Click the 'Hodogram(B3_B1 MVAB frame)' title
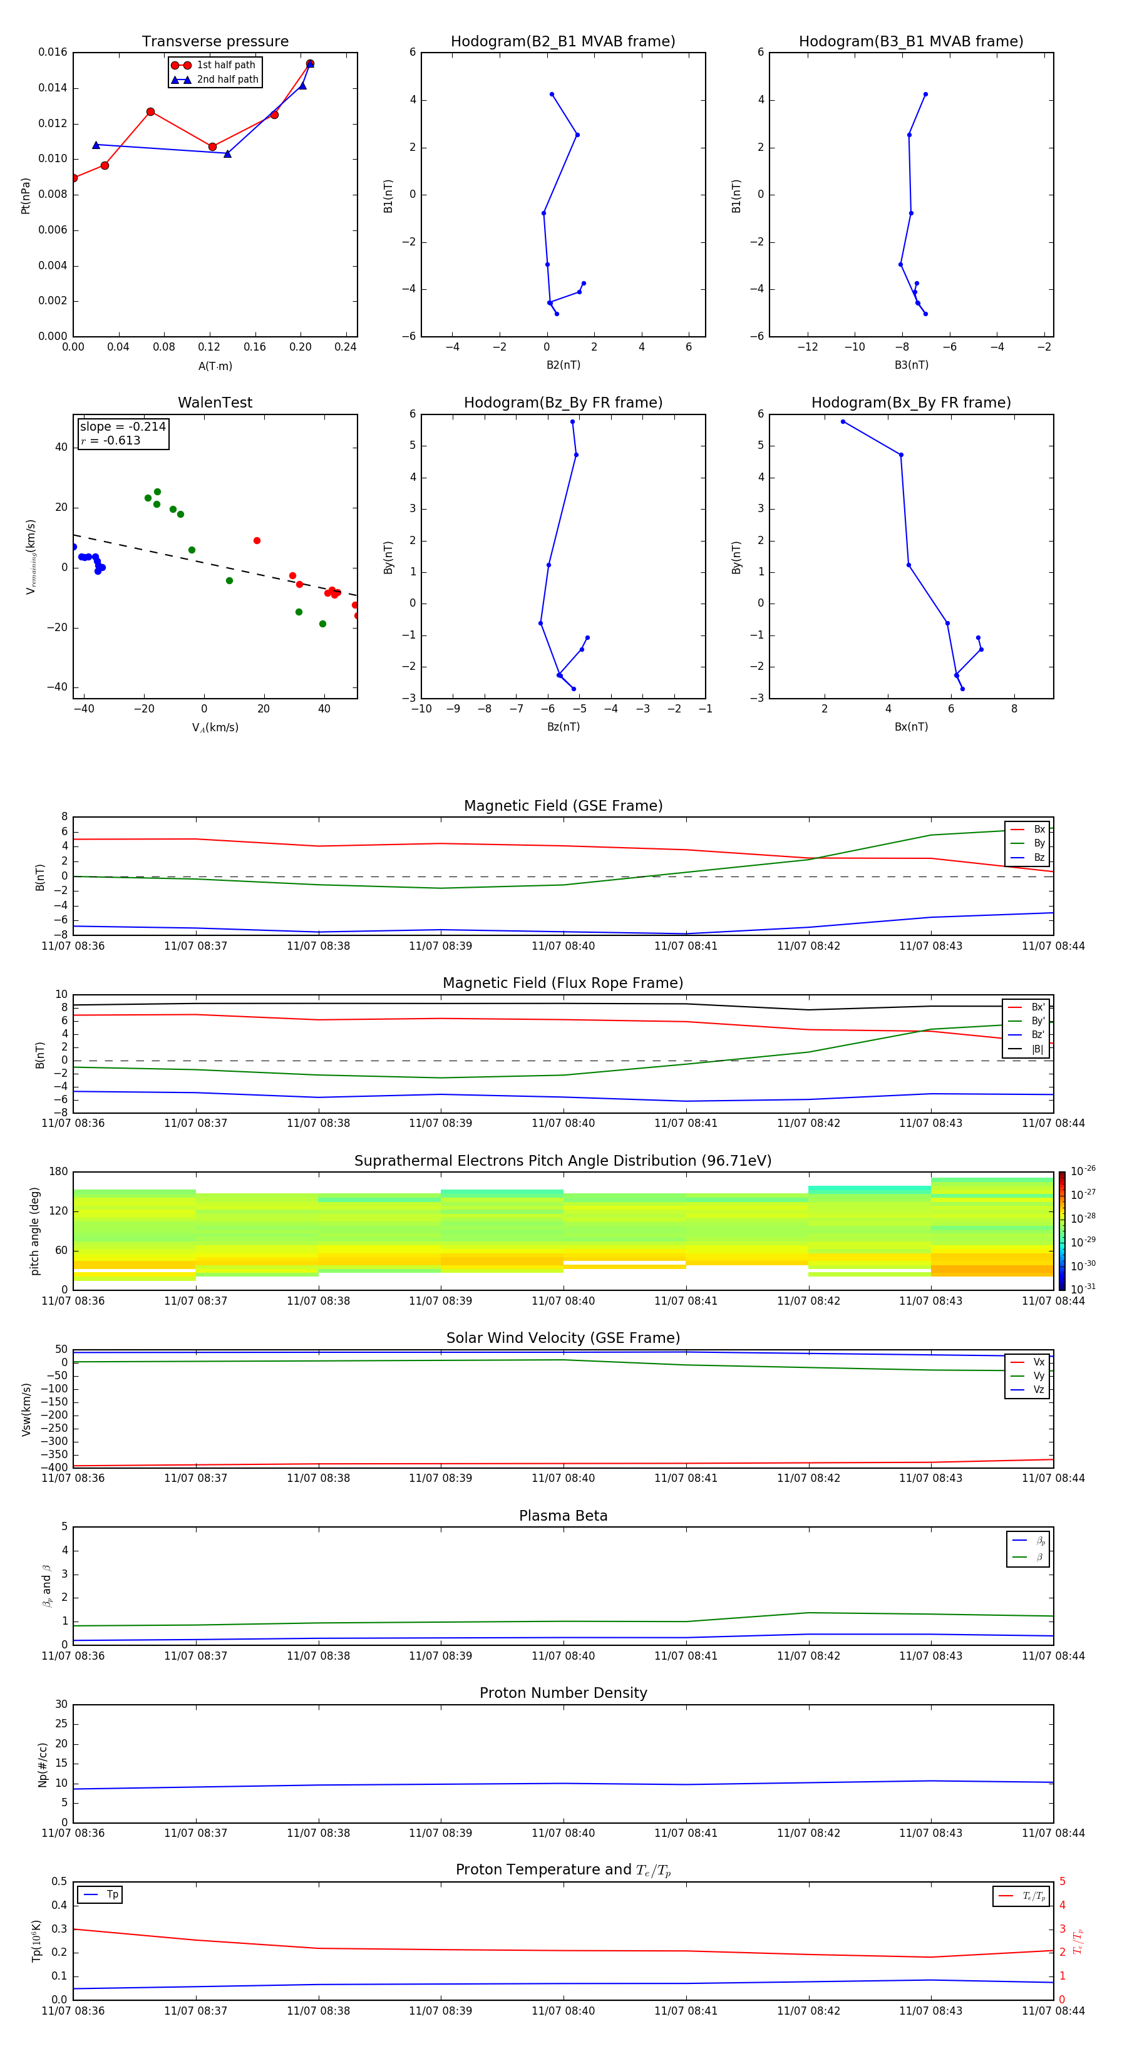1127x2066 pixels. pos(911,42)
